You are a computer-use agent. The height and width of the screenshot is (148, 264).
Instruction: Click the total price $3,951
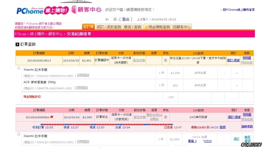tap(87, 60)
